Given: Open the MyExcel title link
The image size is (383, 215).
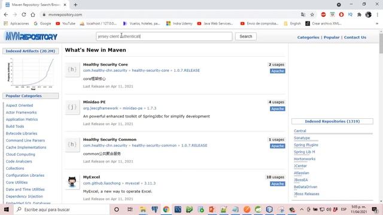Looking at the screenshot, I should [92, 177].
